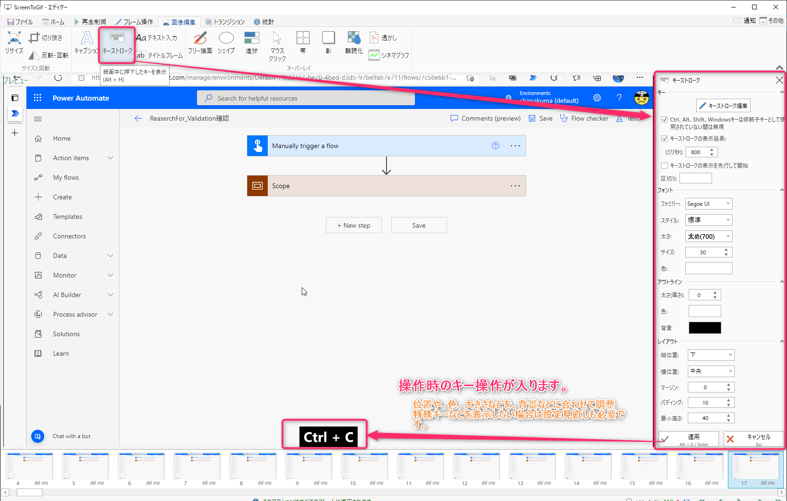
Task: Toggle the Power Automate hamburger navigation menu
Action: click(x=38, y=119)
